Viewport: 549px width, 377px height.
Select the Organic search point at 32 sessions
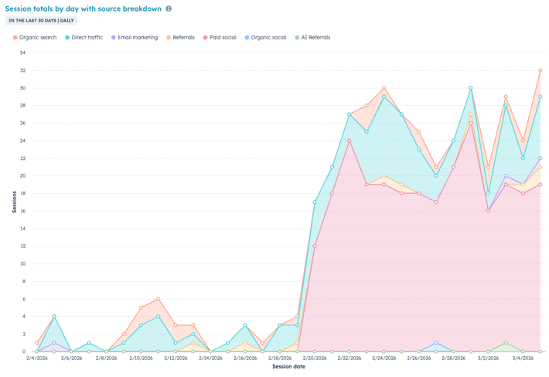pyautogui.click(x=540, y=70)
